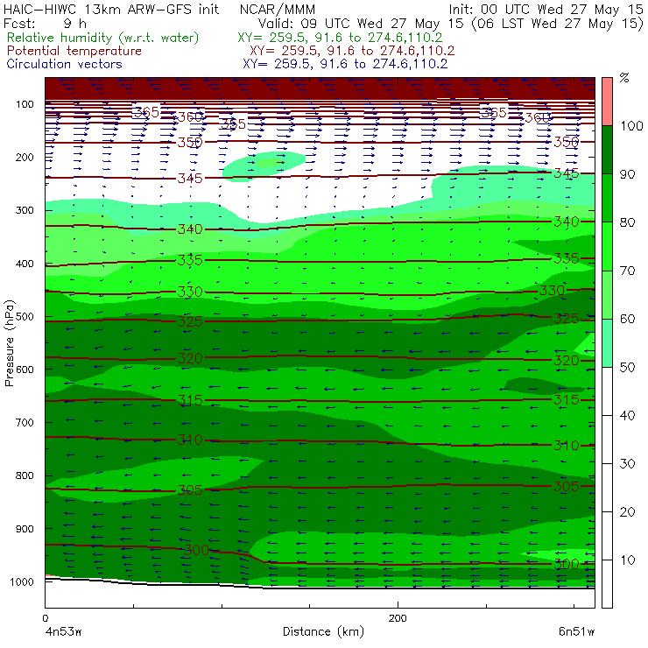648x648 pixels.
Task: Click the '50' colorbar scale value
Action: tap(627, 368)
